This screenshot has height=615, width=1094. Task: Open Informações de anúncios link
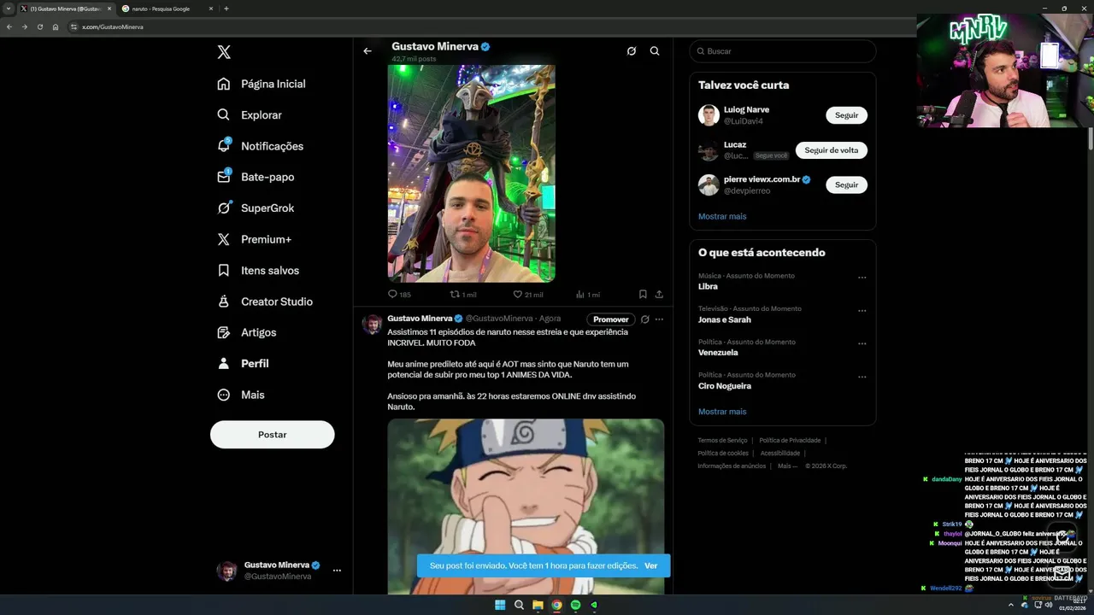[x=732, y=466]
